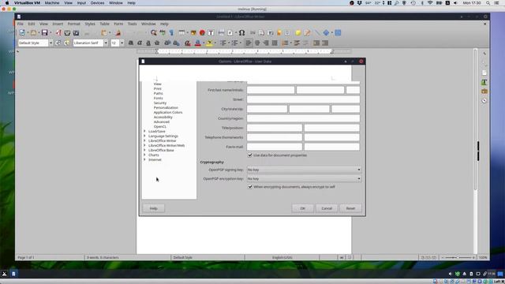Click the Align Left paragraph icon
The image size is (505, 284).
click(x=249, y=43)
